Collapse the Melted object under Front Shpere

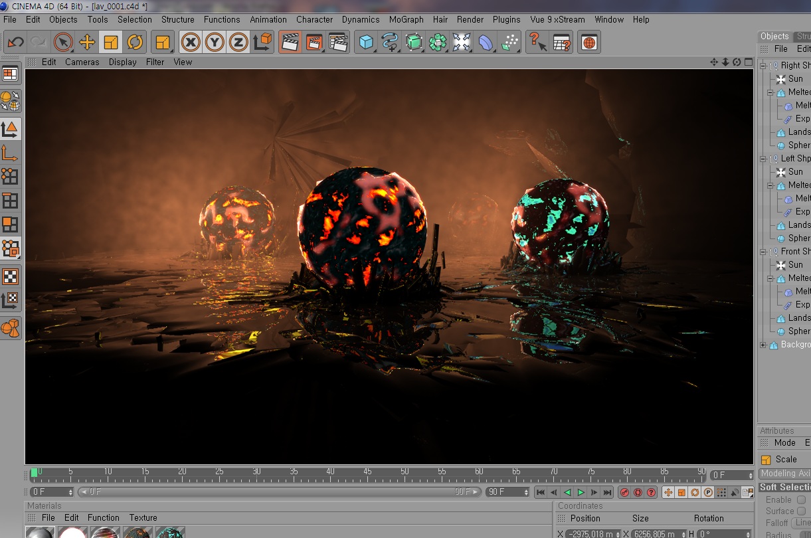coord(770,278)
